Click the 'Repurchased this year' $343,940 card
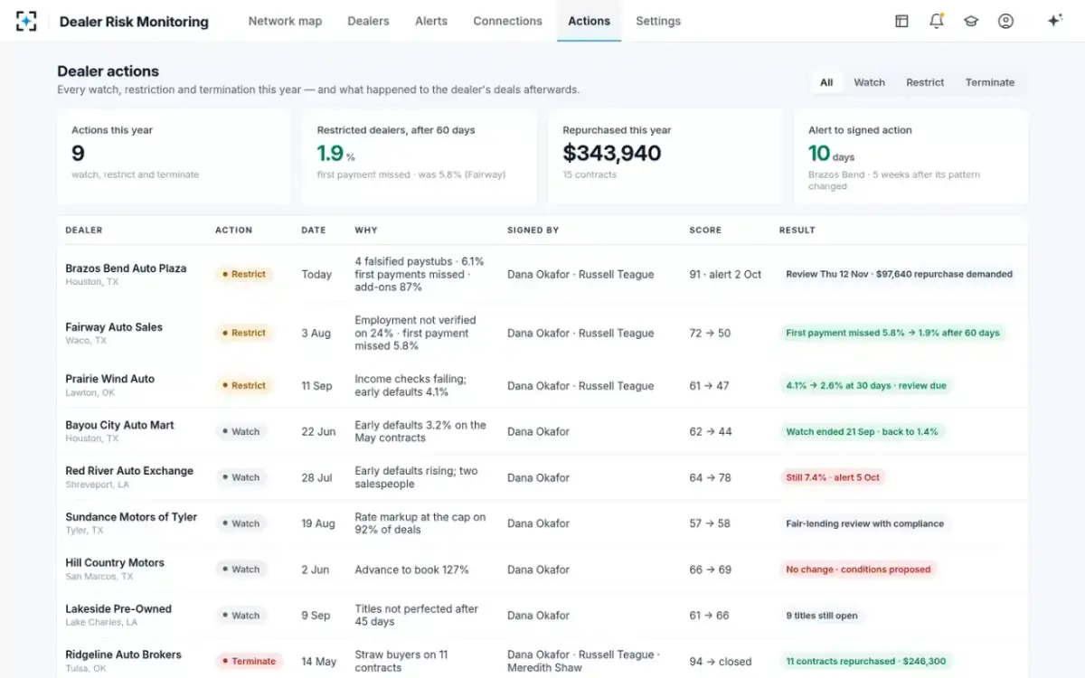 tap(665, 157)
